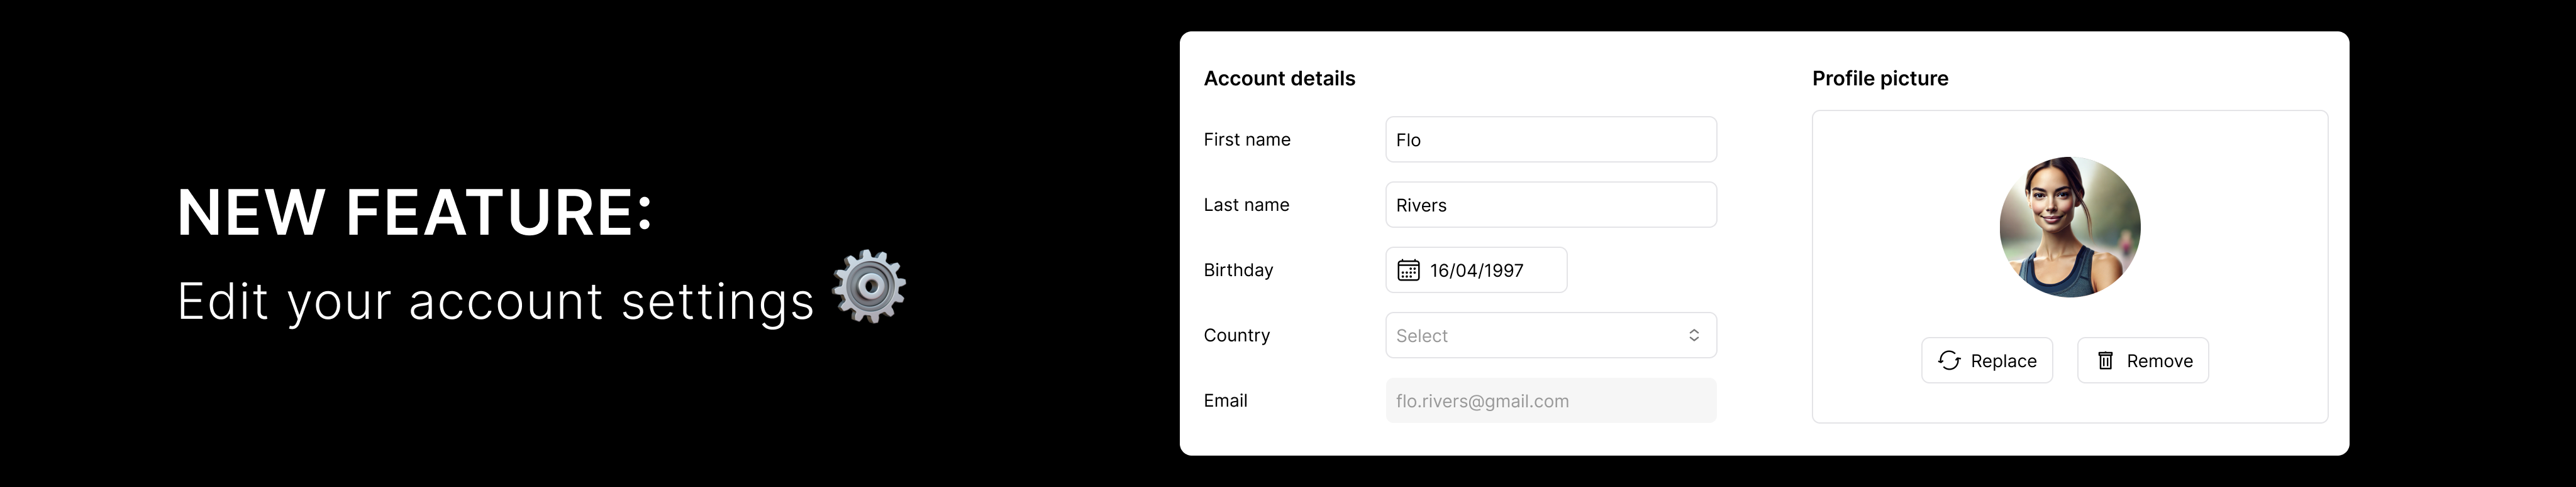Click the Birthday label
The width and height of the screenshot is (2576, 487).
coord(1238,270)
